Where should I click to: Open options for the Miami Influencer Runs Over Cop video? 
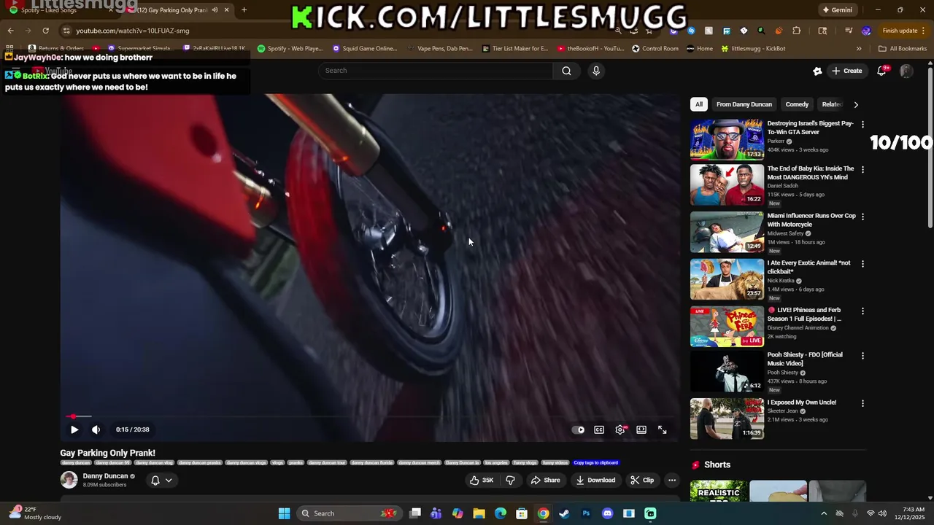point(862,217)
